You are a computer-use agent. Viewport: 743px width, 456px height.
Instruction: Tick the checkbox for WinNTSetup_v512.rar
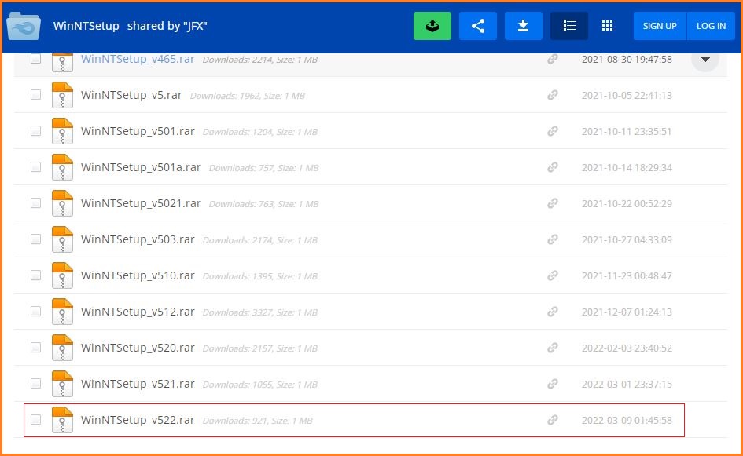[x=35, y=312]
